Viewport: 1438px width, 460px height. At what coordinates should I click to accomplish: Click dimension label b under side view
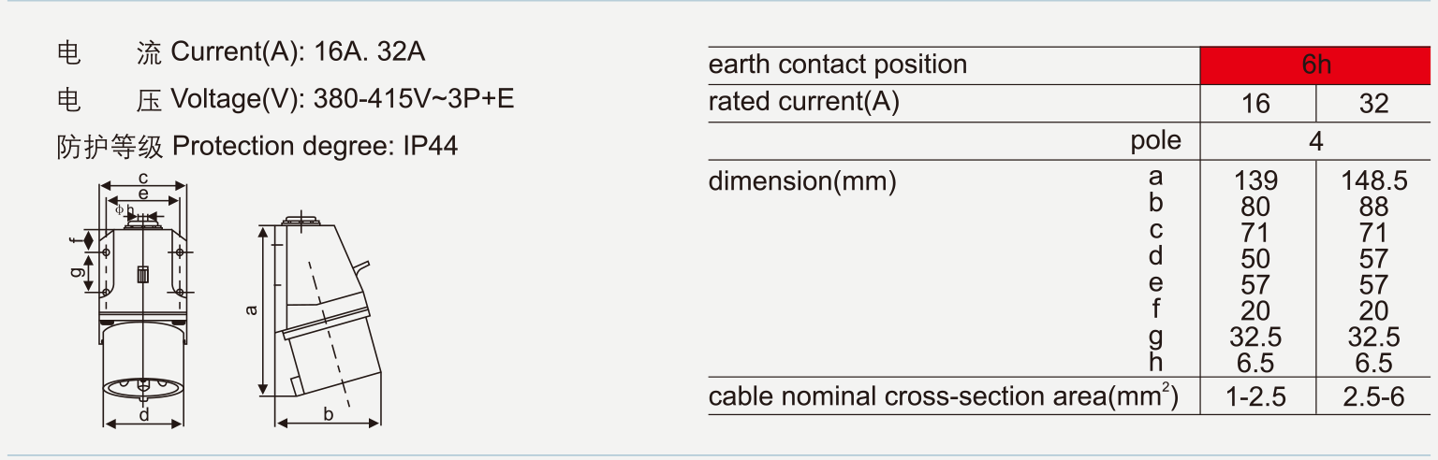pos(329,414)
